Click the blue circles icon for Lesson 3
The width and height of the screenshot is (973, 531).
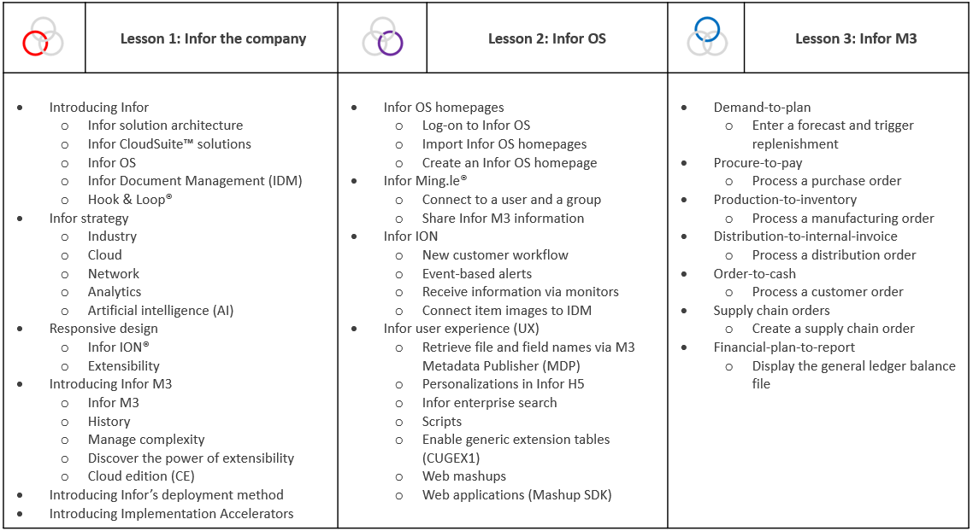point(707,37)
